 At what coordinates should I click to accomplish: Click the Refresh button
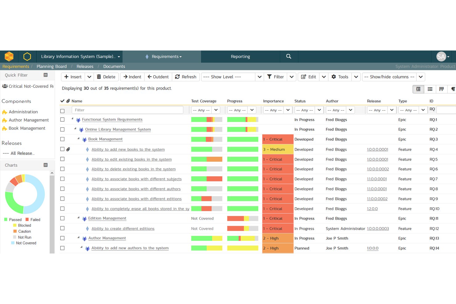186,77
